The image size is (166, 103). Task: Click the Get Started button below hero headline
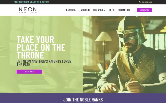[29, 72]
